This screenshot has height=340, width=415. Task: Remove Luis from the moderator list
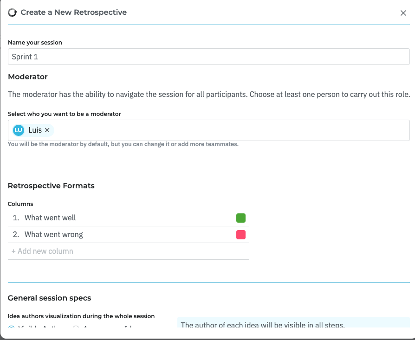pos(47,130)
